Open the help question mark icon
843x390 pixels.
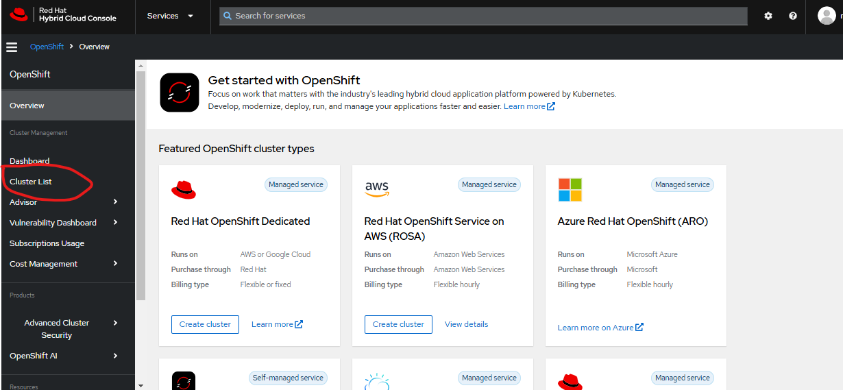pos(793,16)
